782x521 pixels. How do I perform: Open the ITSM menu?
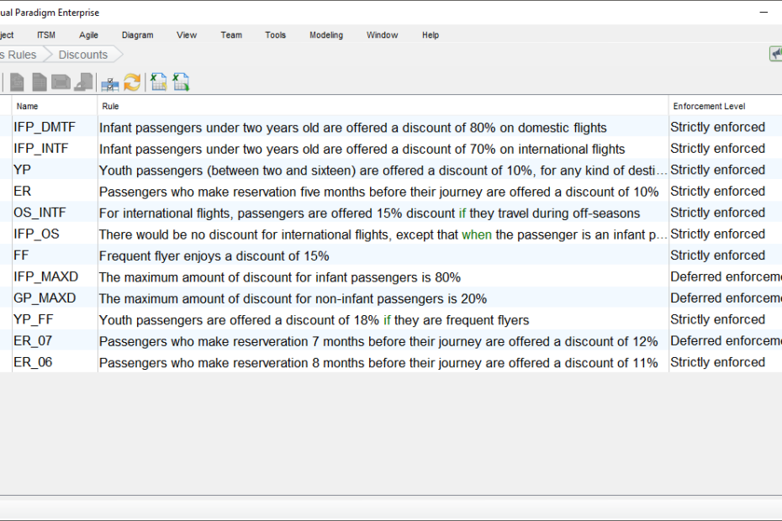coord(46,35)
